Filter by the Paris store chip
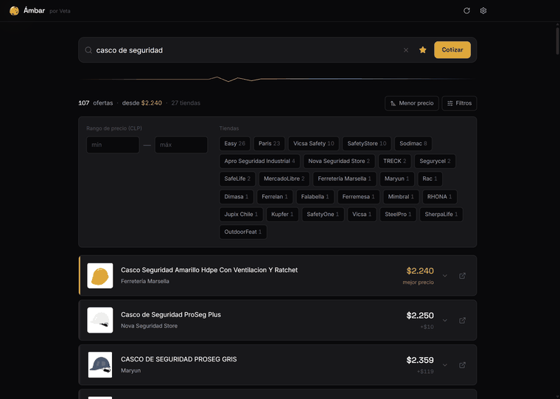This screenshot has height=399, width=560. [269, 143]
